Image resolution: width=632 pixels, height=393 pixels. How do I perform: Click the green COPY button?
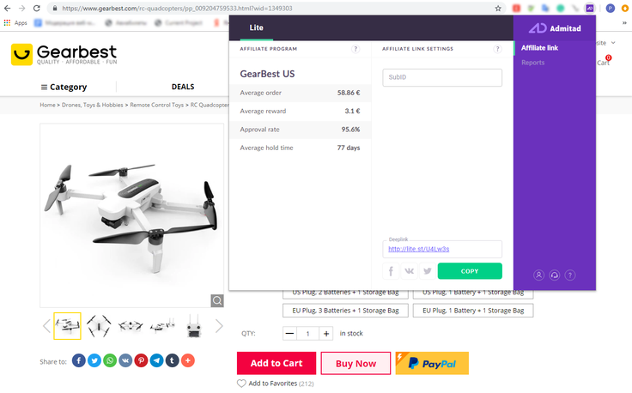(x=470, y=271)
